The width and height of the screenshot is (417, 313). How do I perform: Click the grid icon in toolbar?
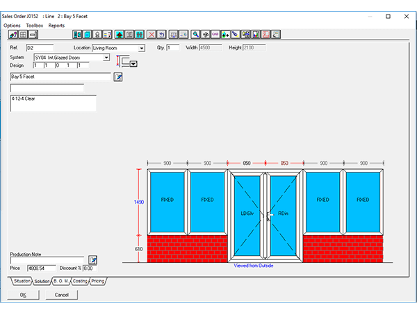(x=23, y=33)
